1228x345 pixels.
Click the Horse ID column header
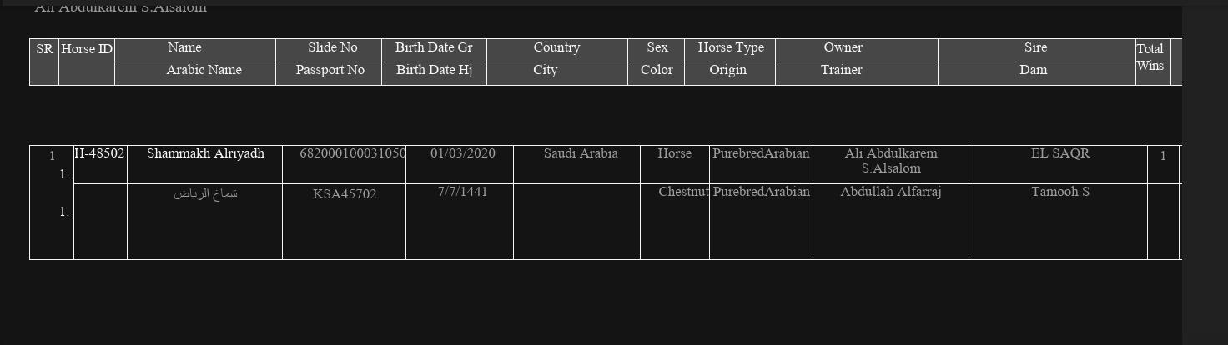(87, 50)
